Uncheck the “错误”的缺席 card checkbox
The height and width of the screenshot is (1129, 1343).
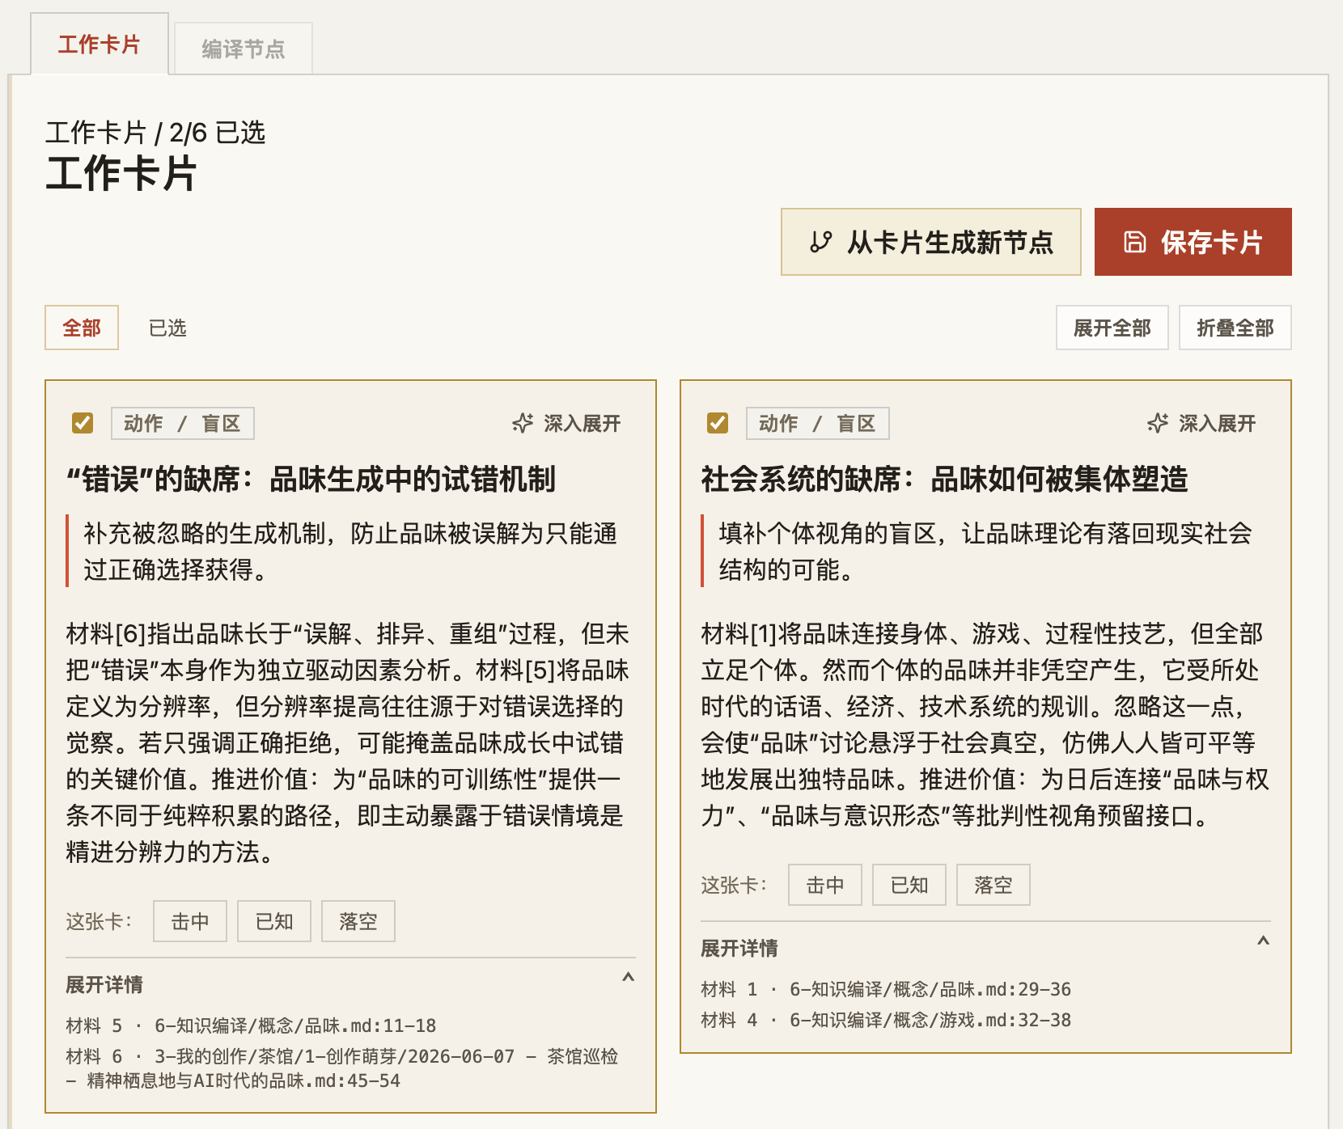(x=83, y=423)
